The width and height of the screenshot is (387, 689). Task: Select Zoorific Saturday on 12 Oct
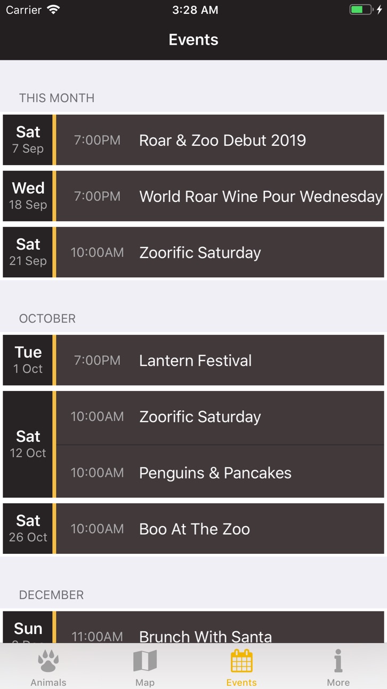tap(220, 417)
